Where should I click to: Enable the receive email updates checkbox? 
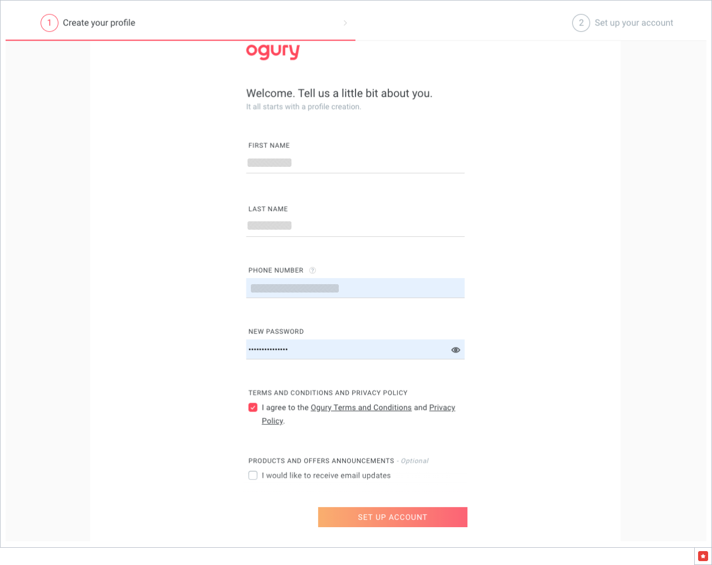253,475
